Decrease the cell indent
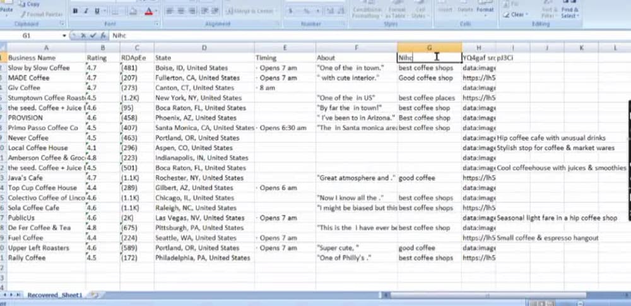631x306 pixels. point(205,11)
